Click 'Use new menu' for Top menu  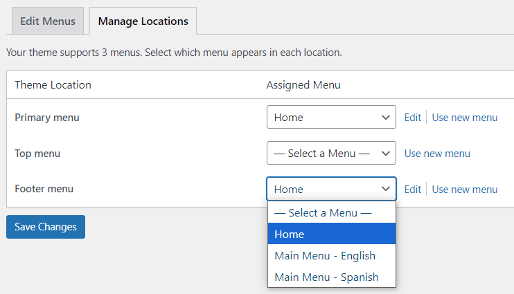coord(437,153)
